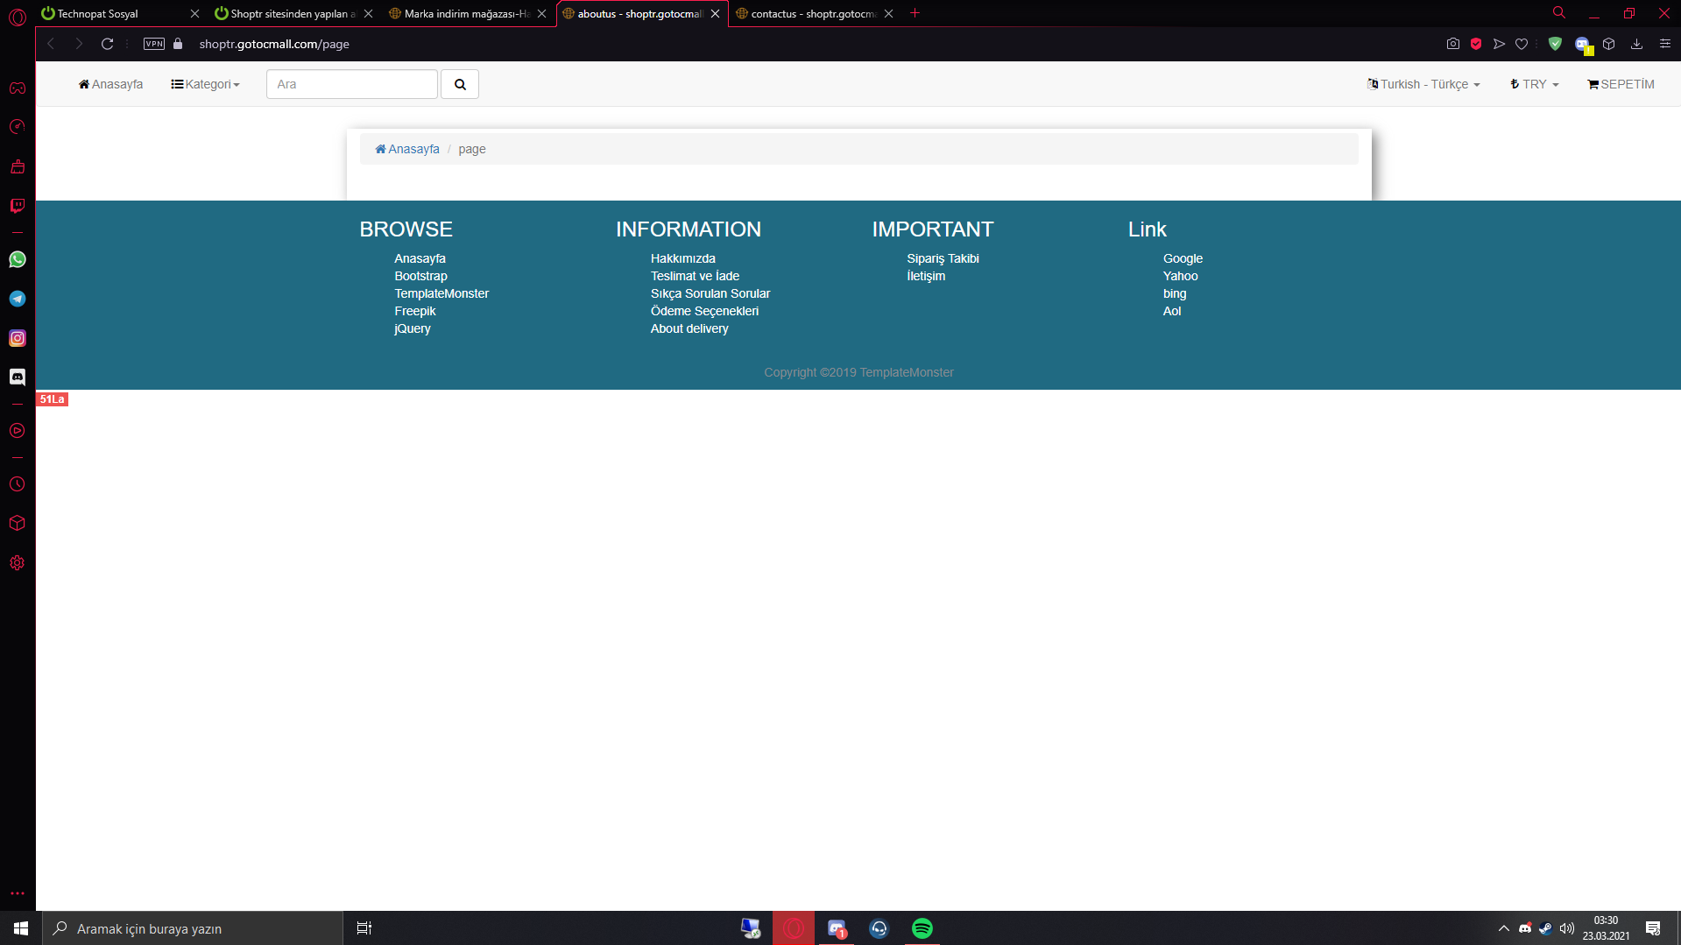Open downloads arrow icon in toolbar

pyautogui.click(x=1636, y=44)
